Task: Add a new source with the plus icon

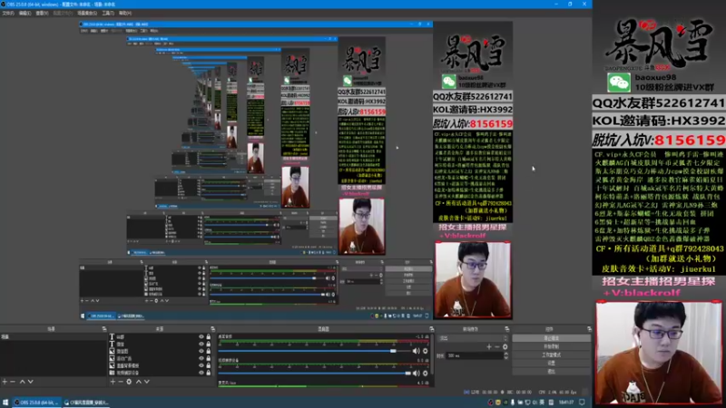Action: (113, 382)
